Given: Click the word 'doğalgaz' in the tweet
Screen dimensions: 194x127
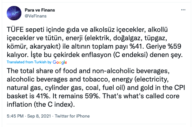Looking at the screenshot, I should click(x=127, y=38).
